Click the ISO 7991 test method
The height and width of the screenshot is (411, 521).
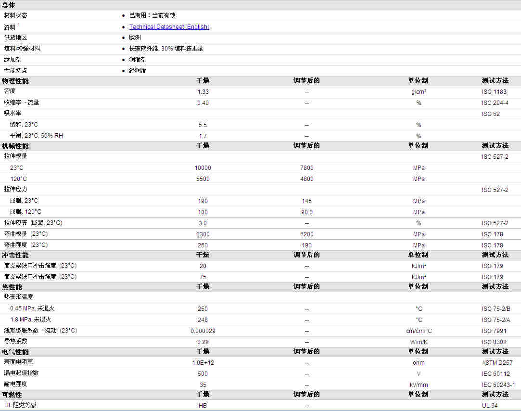pos(494,331)
